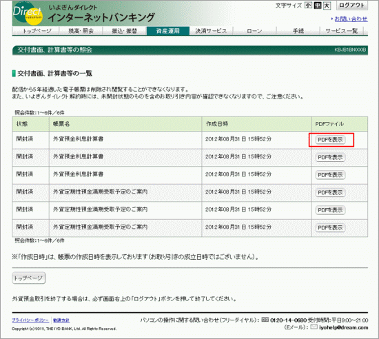Click PDFを表示 in the third 外貨預金利息計算書 row
Viewport: 379px width, 339px height.
[x=330, y=175]
